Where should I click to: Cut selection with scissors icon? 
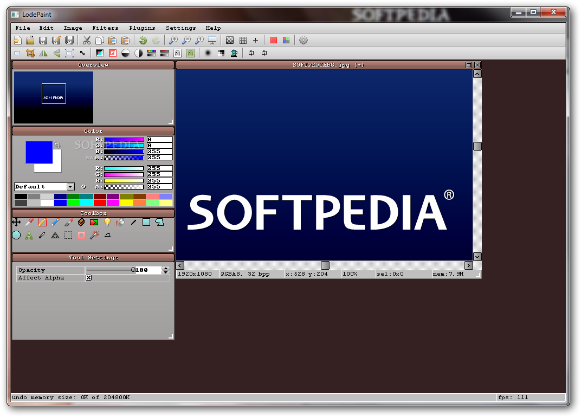point(87,40)
